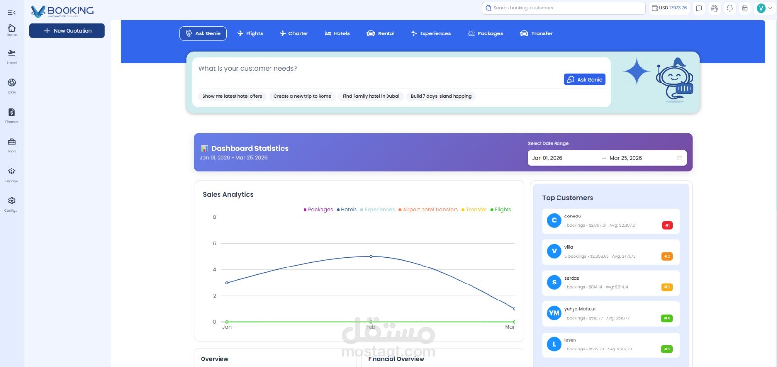
Task: Open notifications bell icon
Action: (729, 8)
